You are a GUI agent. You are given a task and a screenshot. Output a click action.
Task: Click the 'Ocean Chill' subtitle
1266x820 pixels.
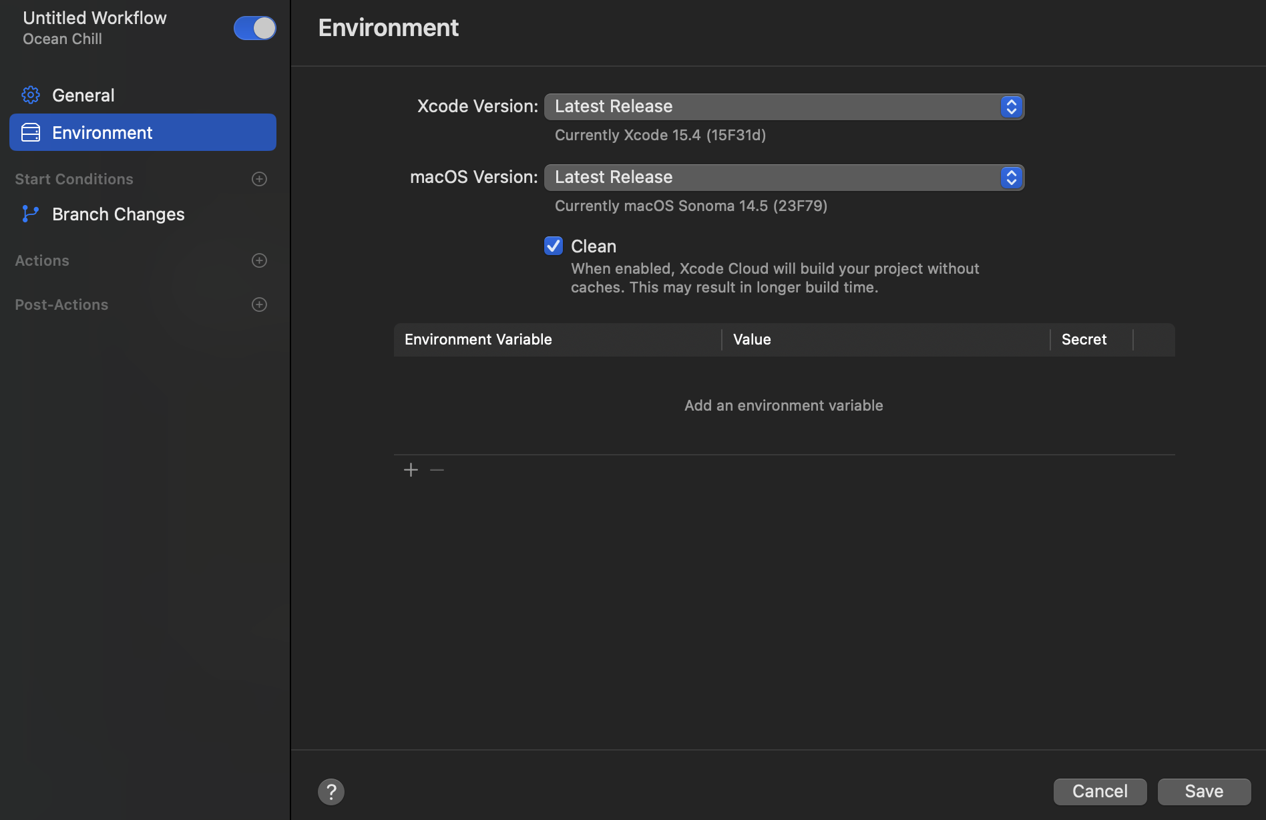[x=62, y=39]
